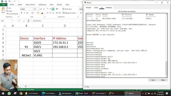The height and width of the screenshot is (96, 171).
Task: Open Google Chrome from the taskbar
Action: click(21, 93)
